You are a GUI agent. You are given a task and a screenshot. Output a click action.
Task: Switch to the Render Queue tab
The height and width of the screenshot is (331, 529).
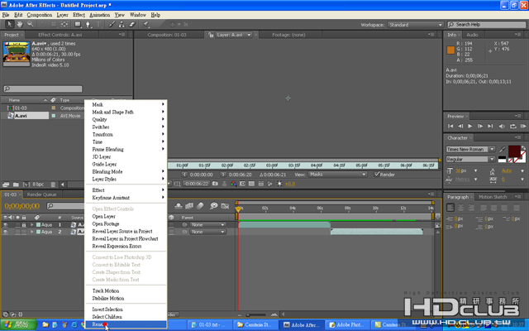pyautogui.click(x=41, y=194)
